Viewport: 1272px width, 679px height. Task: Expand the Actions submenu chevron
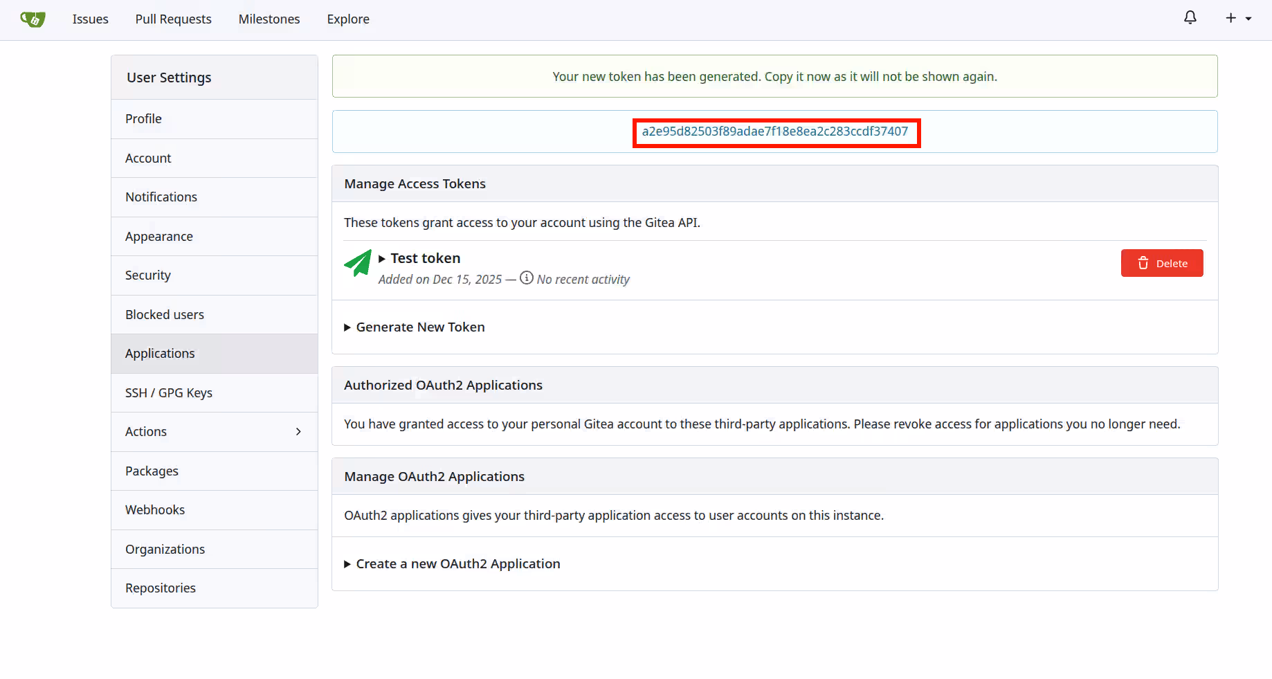coord(298,432)
